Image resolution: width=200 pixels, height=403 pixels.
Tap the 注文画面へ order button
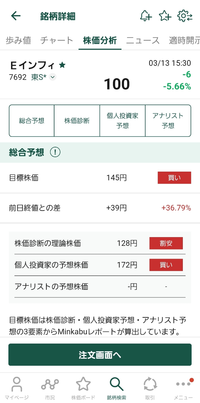pyautogui.click(x=100, y=354)
